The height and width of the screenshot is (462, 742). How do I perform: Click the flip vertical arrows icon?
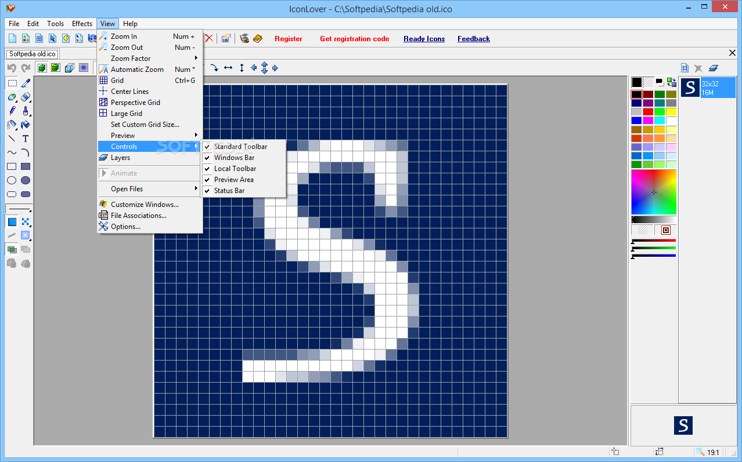point(242,68)
